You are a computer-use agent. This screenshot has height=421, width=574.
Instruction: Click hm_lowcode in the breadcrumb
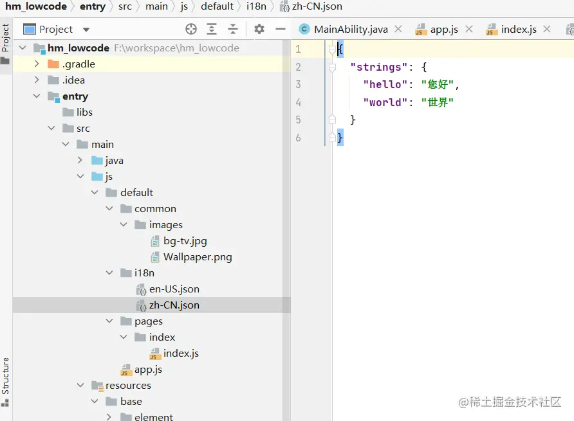36,6
